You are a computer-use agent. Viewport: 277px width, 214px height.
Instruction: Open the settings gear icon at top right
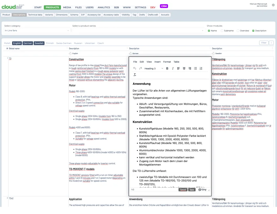(x=273, y=5)
